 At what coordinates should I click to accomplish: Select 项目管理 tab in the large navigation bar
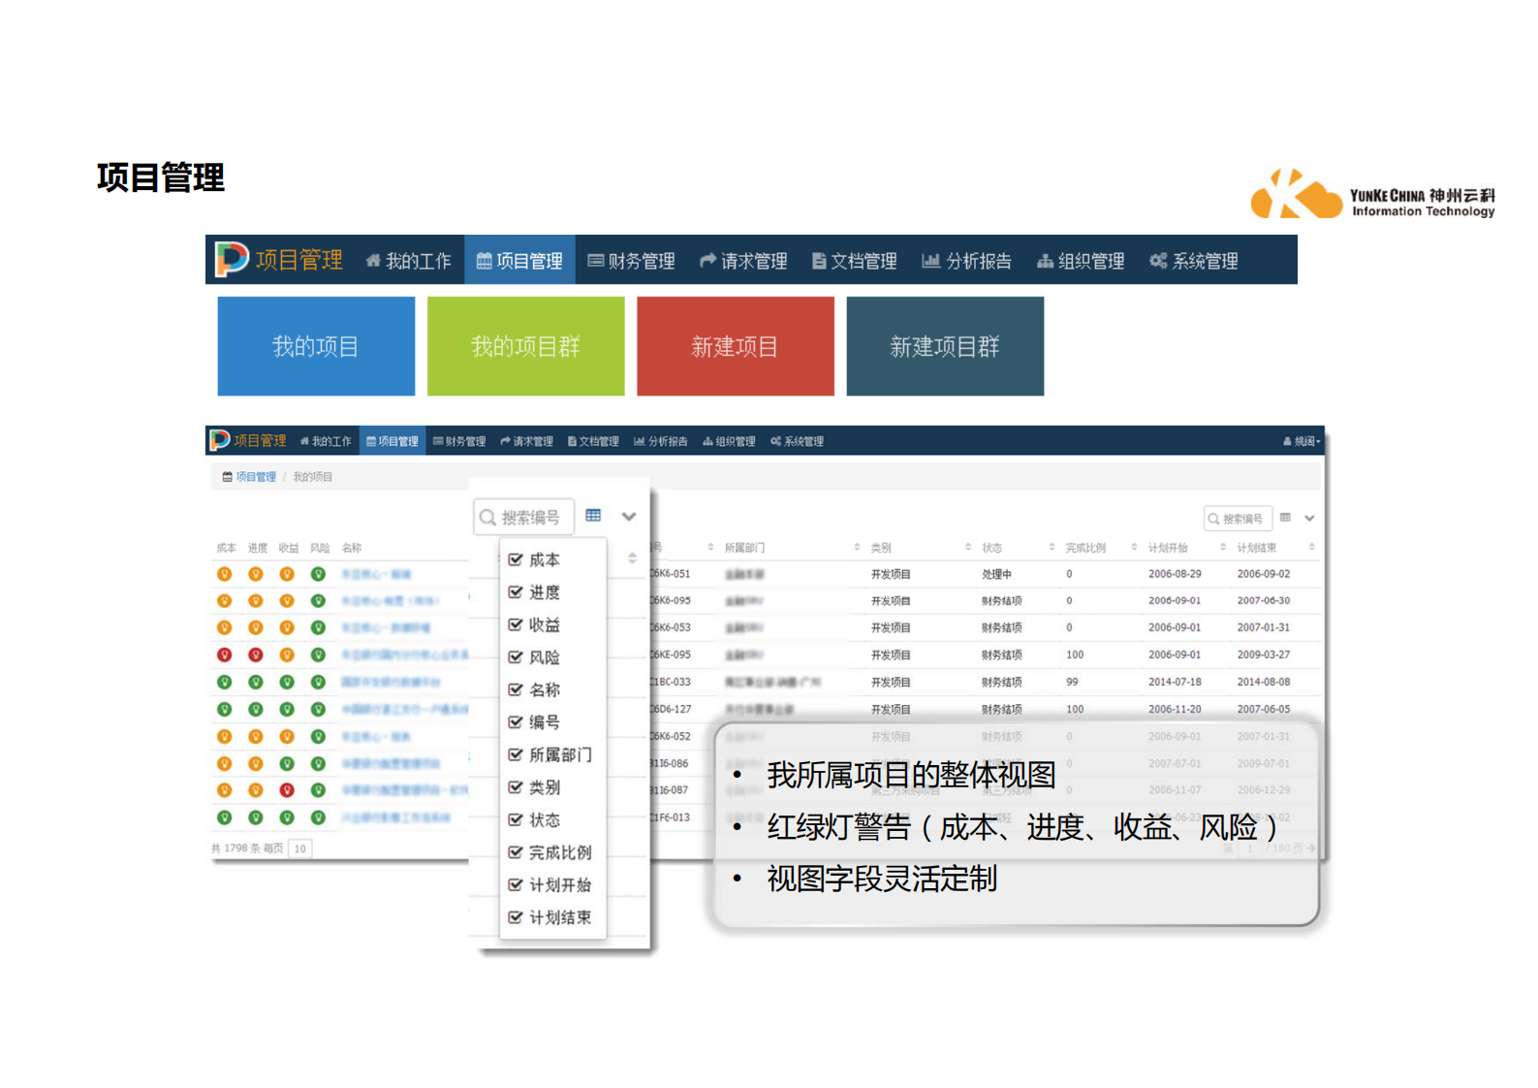[519, 260]
